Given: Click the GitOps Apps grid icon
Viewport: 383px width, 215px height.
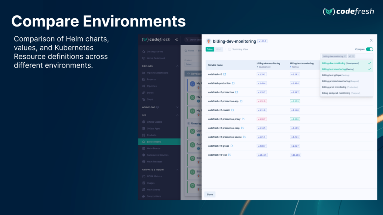Looking at the screenshot, I should [x=144, y=128].
